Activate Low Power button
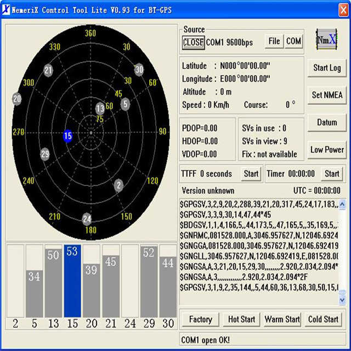 [327, 150]
